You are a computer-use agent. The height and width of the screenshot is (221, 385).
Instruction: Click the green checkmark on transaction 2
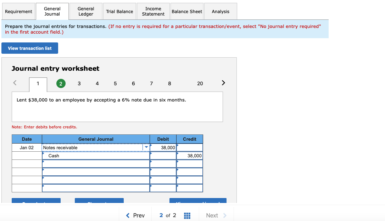(61, 83)
